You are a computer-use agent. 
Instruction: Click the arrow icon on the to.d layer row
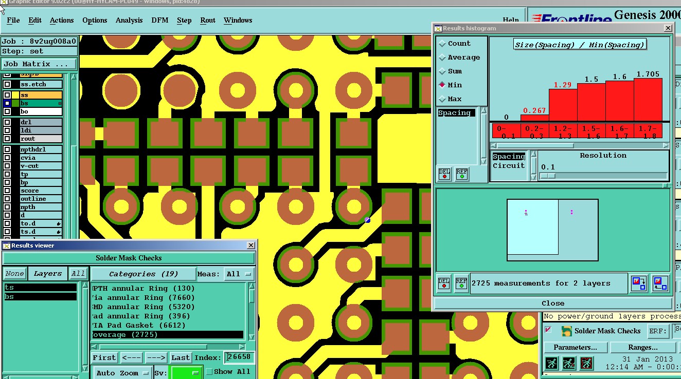tap(59, 224)
